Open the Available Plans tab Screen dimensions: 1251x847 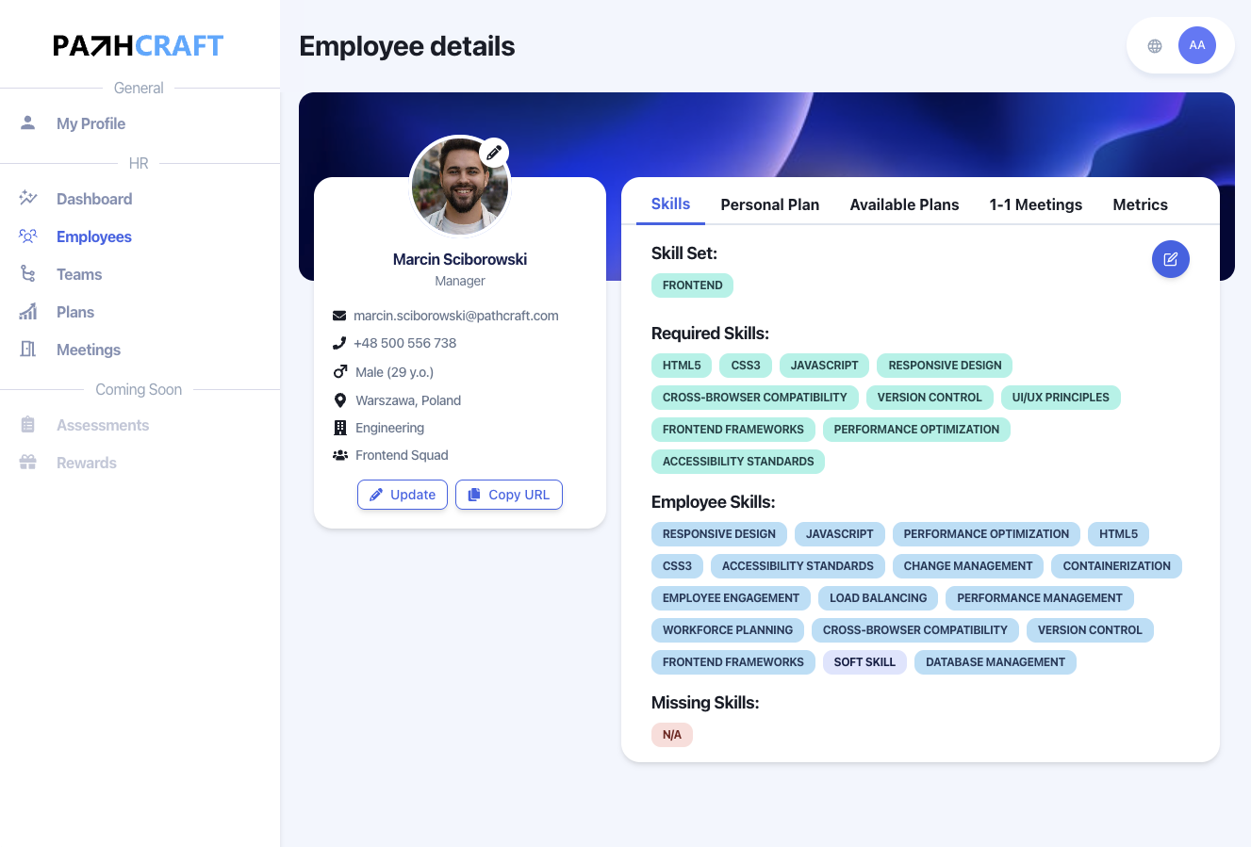[904, 204]
